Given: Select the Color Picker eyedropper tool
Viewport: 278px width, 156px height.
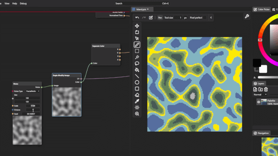Looking at the screenshot, I should pyautogui.click(x=137, y=101).
